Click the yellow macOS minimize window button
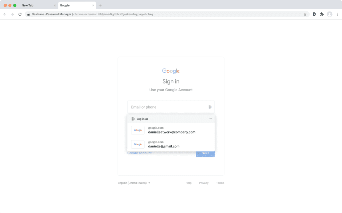The width and height of the screenshot is (342, 213). 10,5
